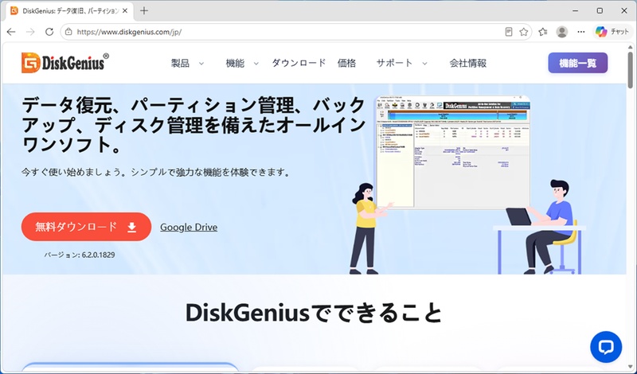Click the DiskGenius logo
The height and width of the screenshot is (374, 637).
65,63
